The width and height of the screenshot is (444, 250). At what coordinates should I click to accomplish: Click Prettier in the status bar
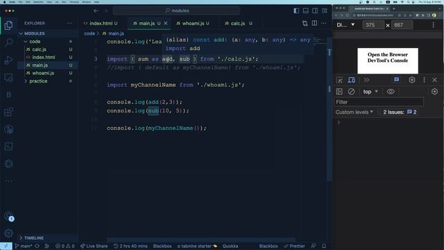(x=294, y=246)
